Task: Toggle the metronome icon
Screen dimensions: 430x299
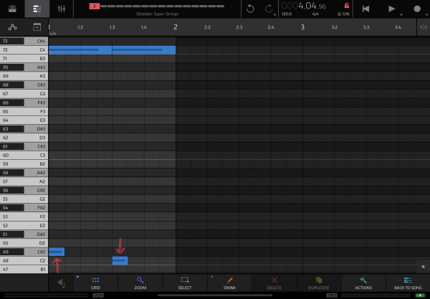Action: pos(347,5)
